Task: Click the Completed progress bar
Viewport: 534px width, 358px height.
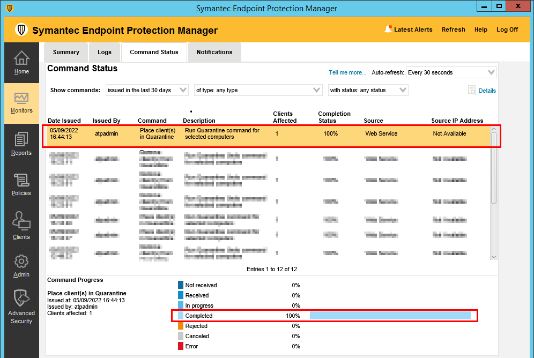Action: click(390, 316)
